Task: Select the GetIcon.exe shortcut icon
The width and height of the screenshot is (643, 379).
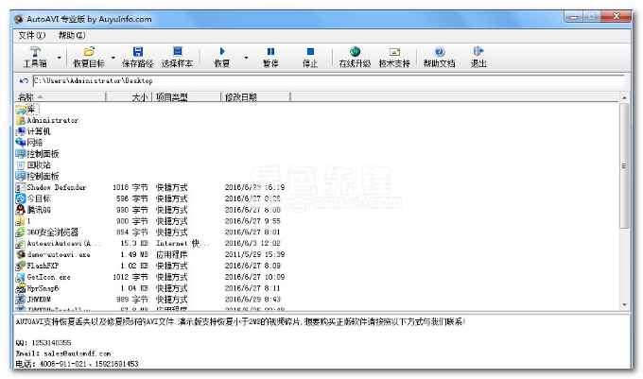Action: 21,277
